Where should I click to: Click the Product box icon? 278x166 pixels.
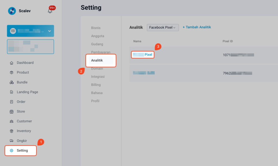click(11, 72)
